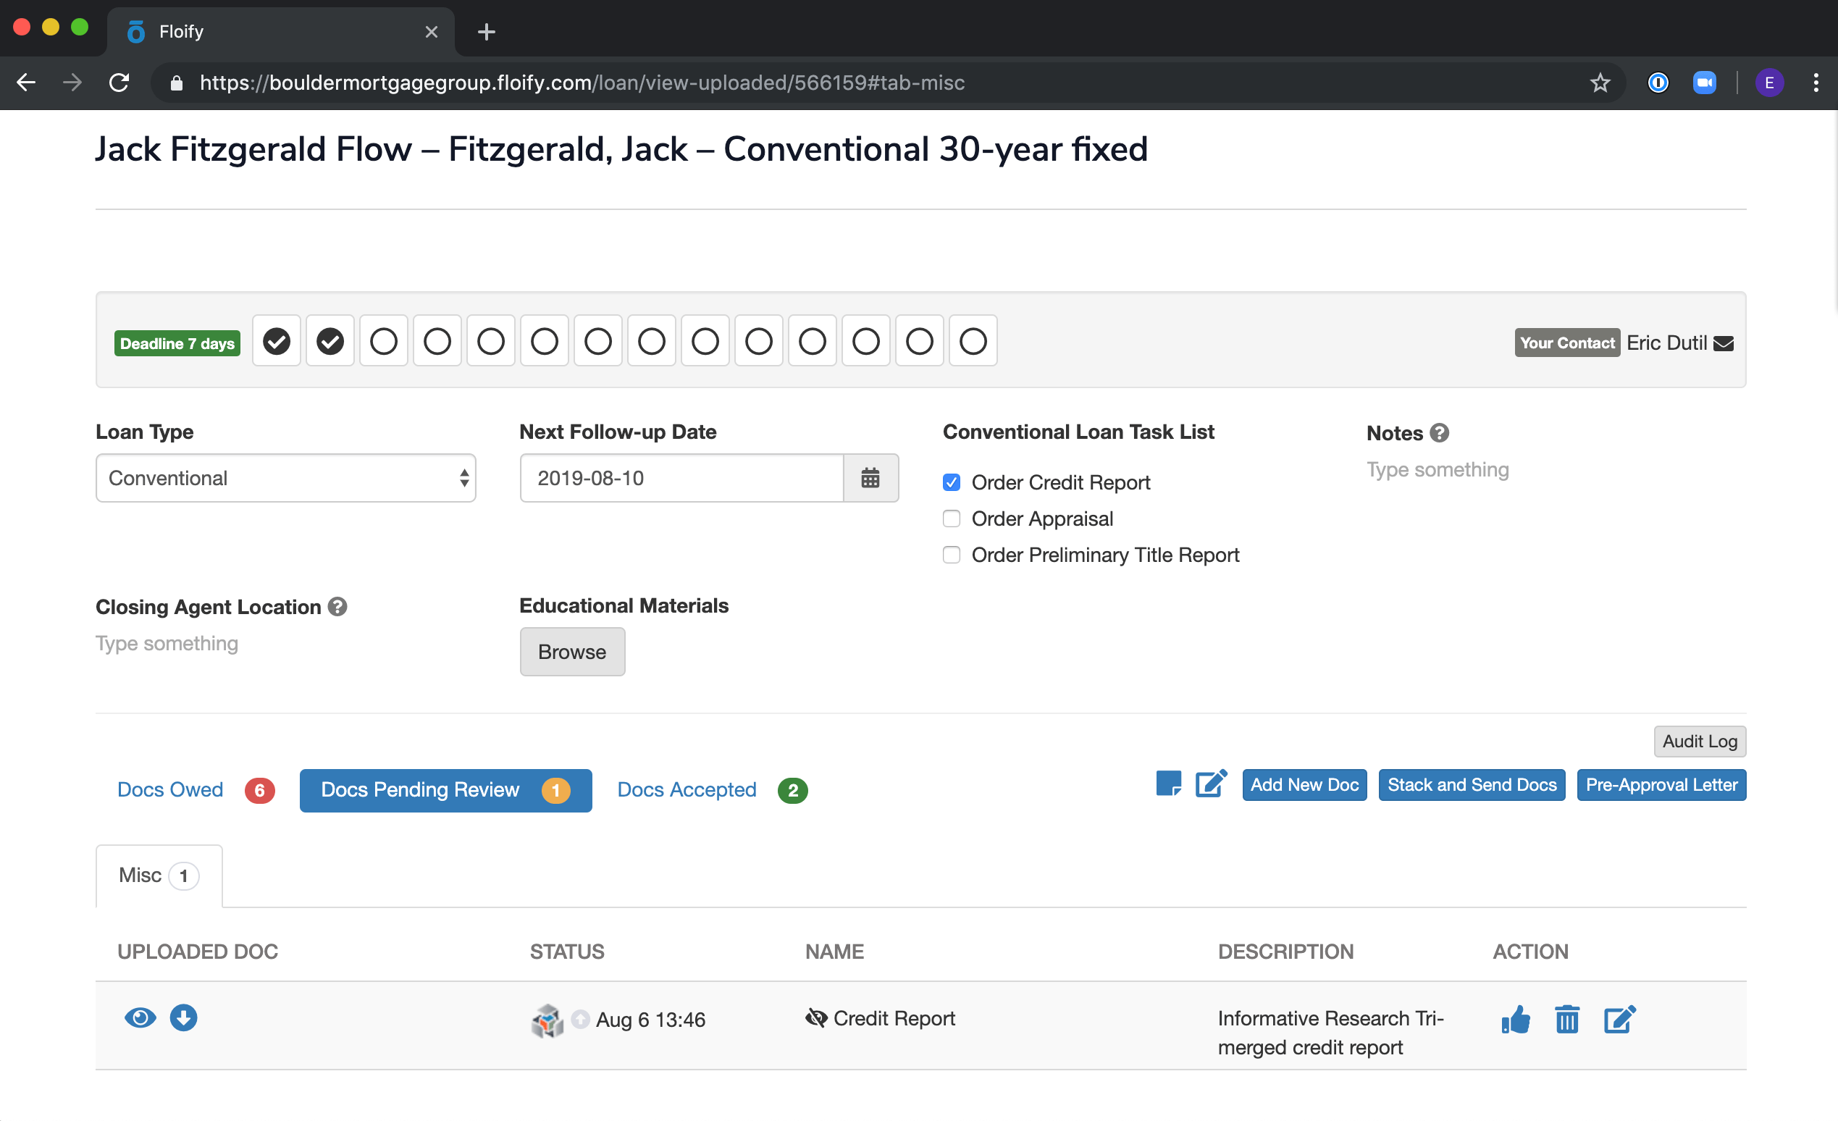The width and height of the screenshot is (1838, 1121).
Task: Switch to the Docs Accepted tab
Action: point(687,789)
